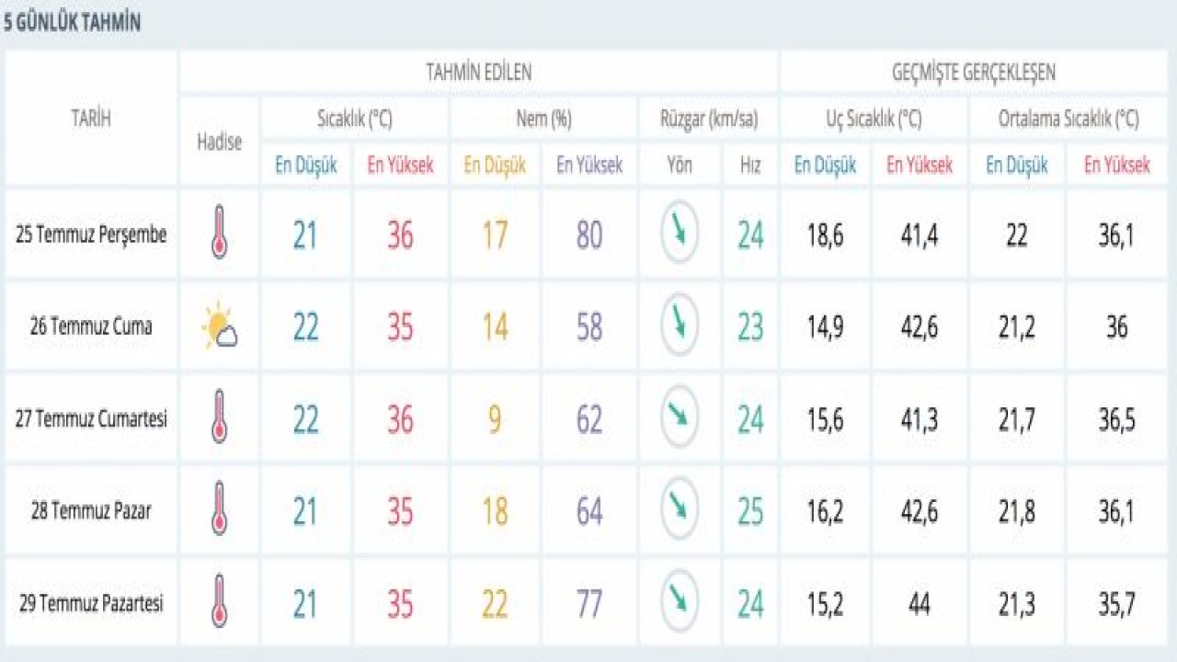Click the partly sunny icon for 26 Temmuz Cuma
This screenshot has height=662, width=1177.
point(220,327)
